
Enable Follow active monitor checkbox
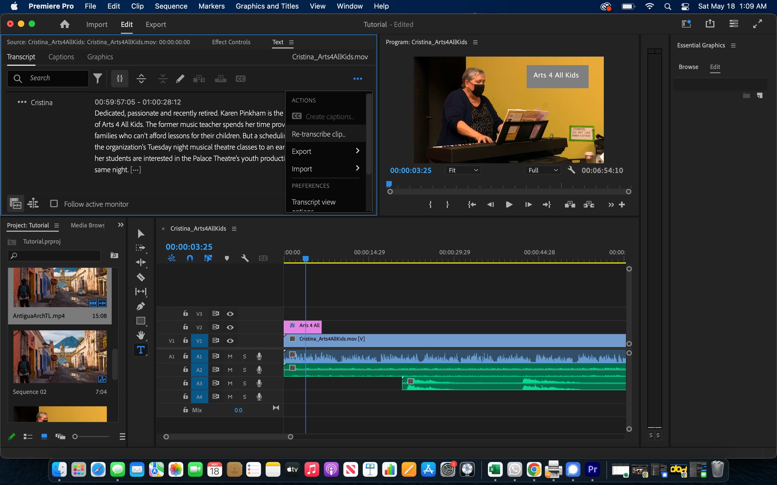click(54, 204)
